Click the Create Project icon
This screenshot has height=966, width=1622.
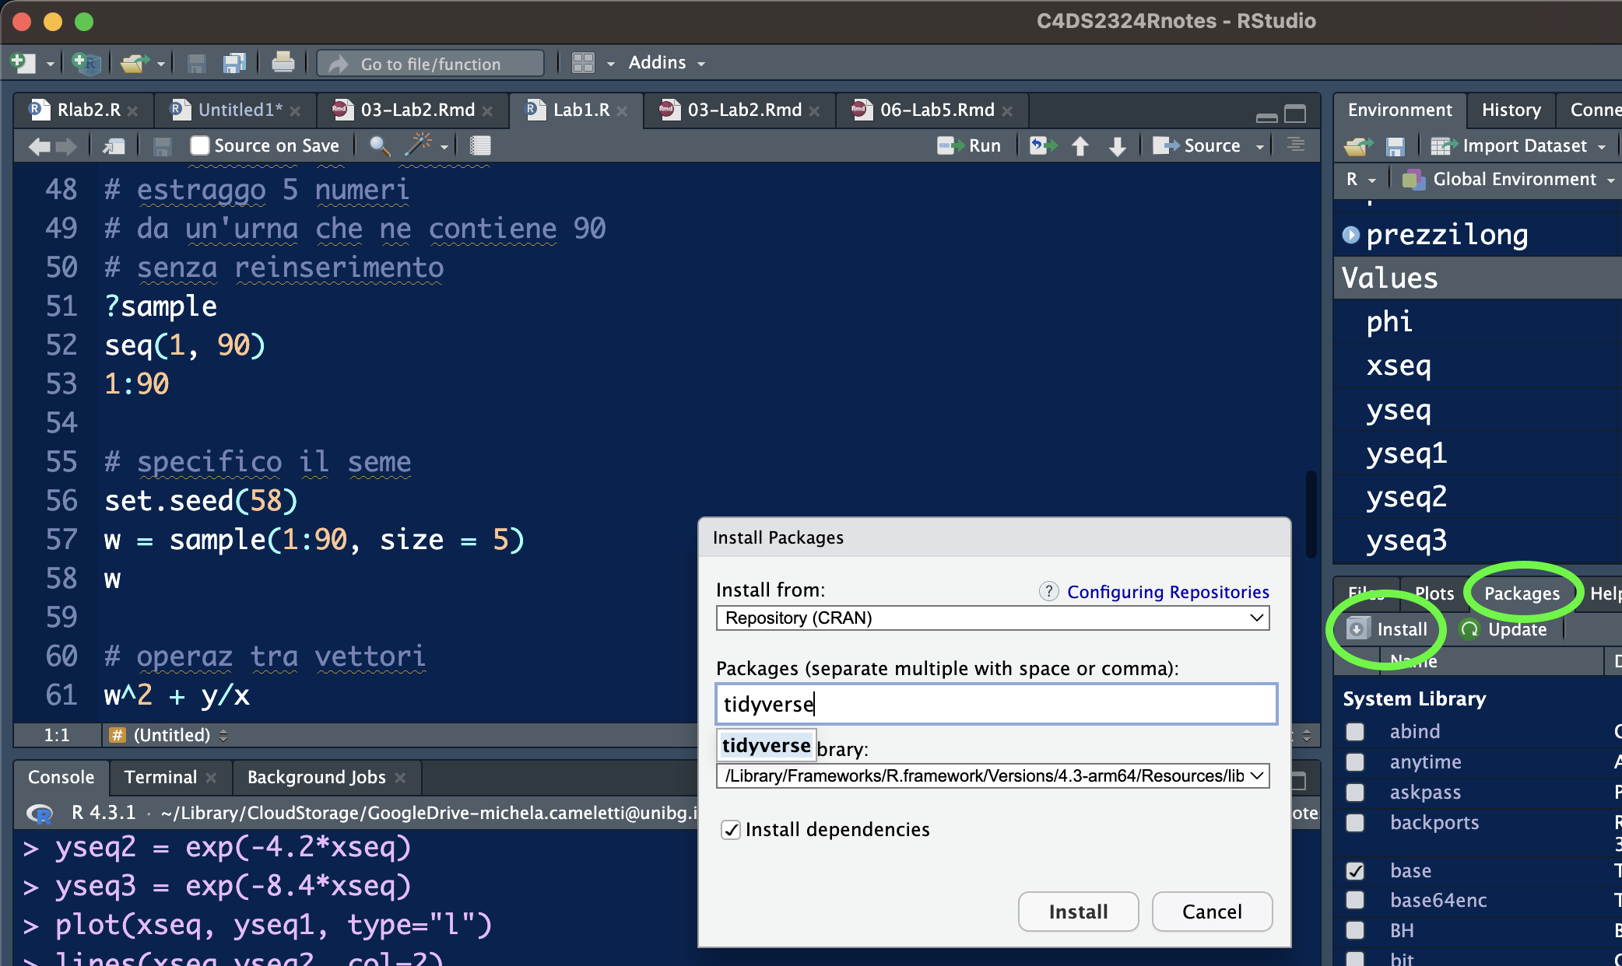click(x=86, y=63)
